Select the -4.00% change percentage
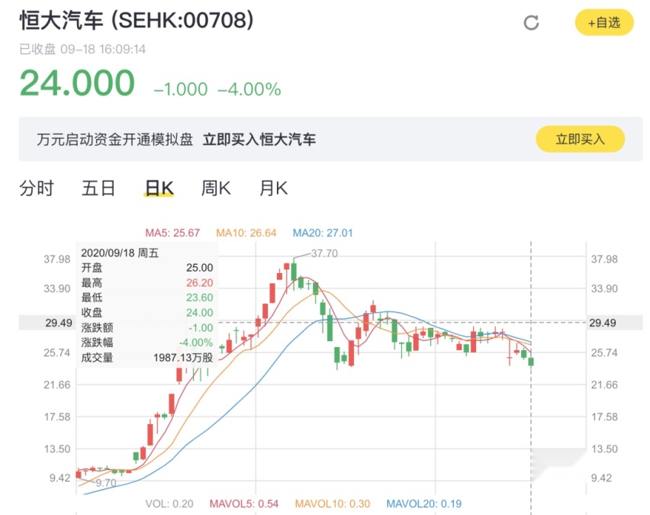The height and width of the screenshot is (515, 650). (249, 89)
